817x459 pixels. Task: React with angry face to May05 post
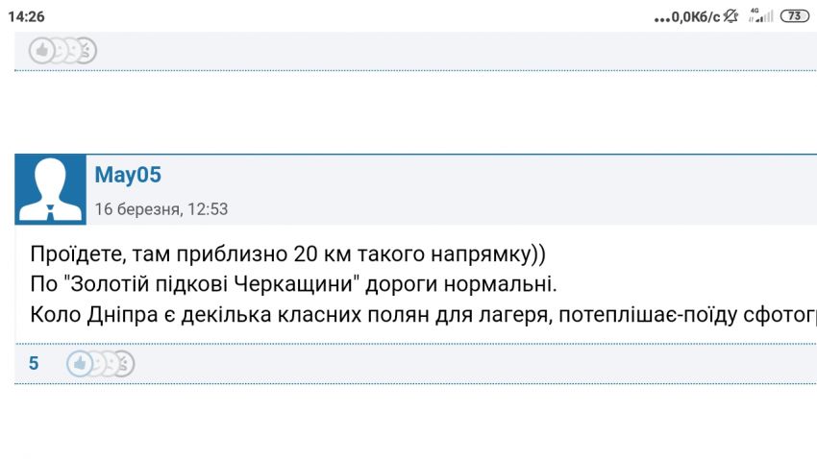click(x=126, y=363)
